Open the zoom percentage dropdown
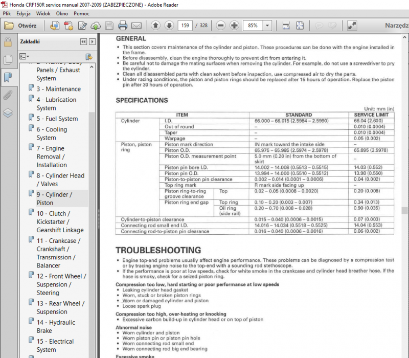409x358 pixels. [x=267, y=26]
